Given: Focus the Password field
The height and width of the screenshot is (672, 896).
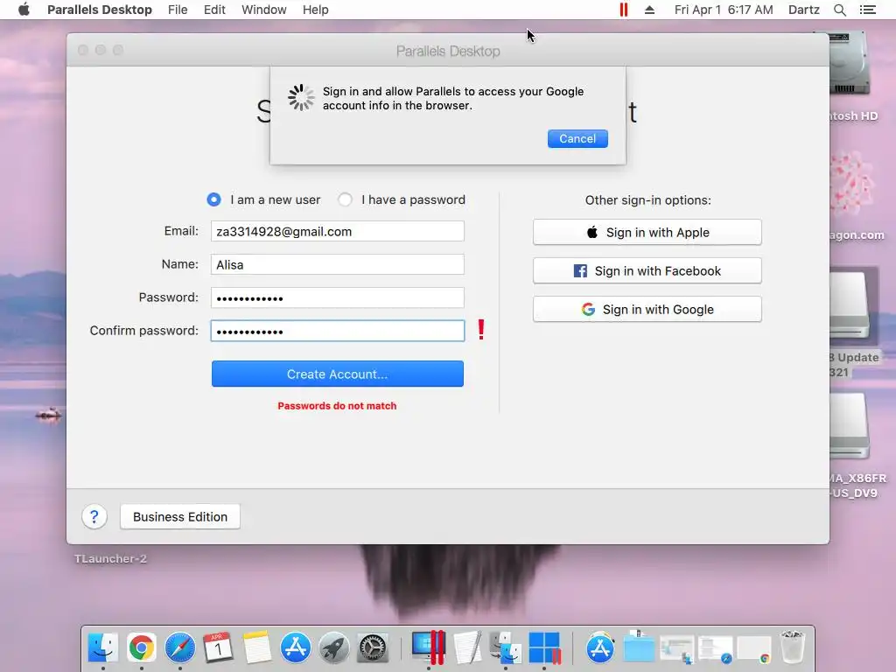Looking at the screenshot, I should coord(337,297).
